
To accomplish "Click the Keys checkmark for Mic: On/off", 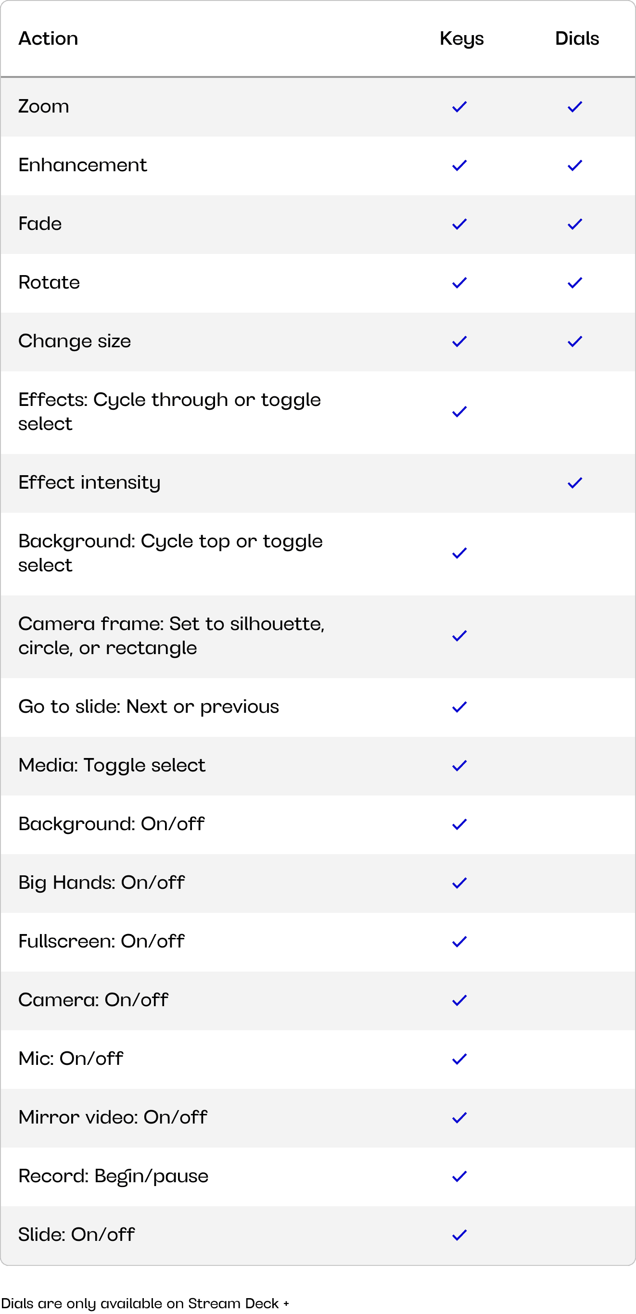I will [x=459, y=1059].
